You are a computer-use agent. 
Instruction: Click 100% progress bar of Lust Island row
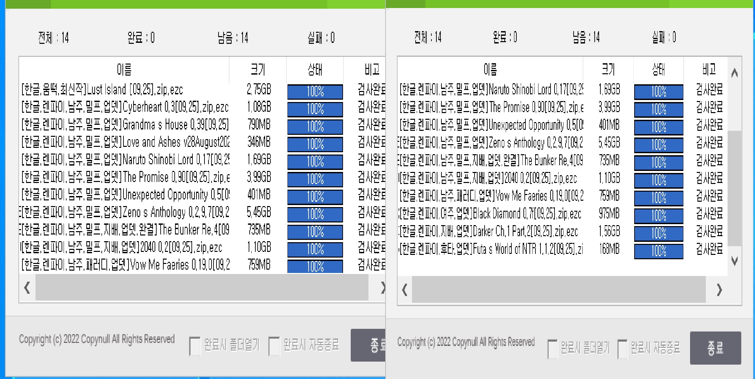[315, 91]
